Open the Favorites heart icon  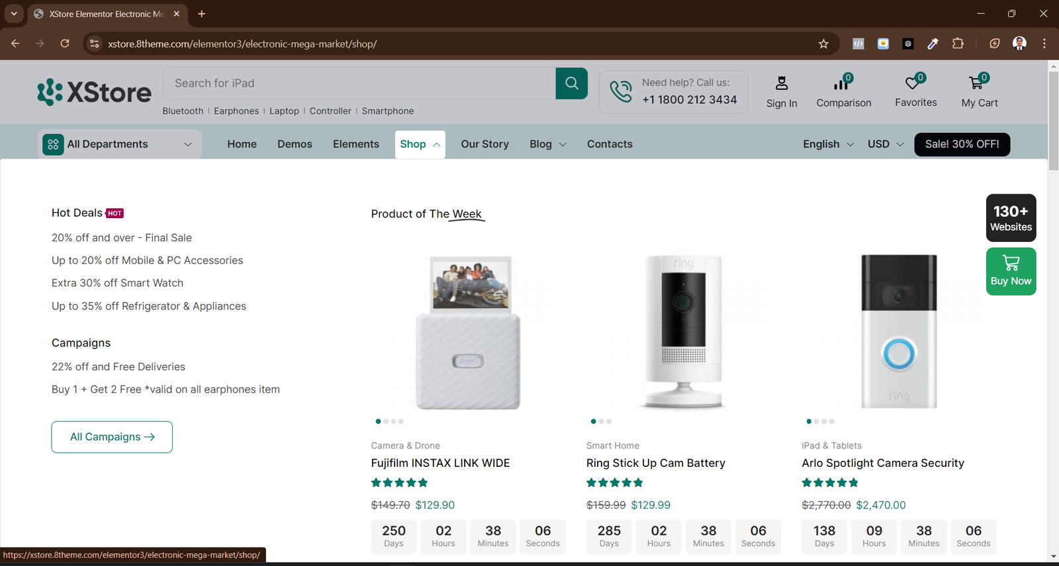click(x=914, y=83)
